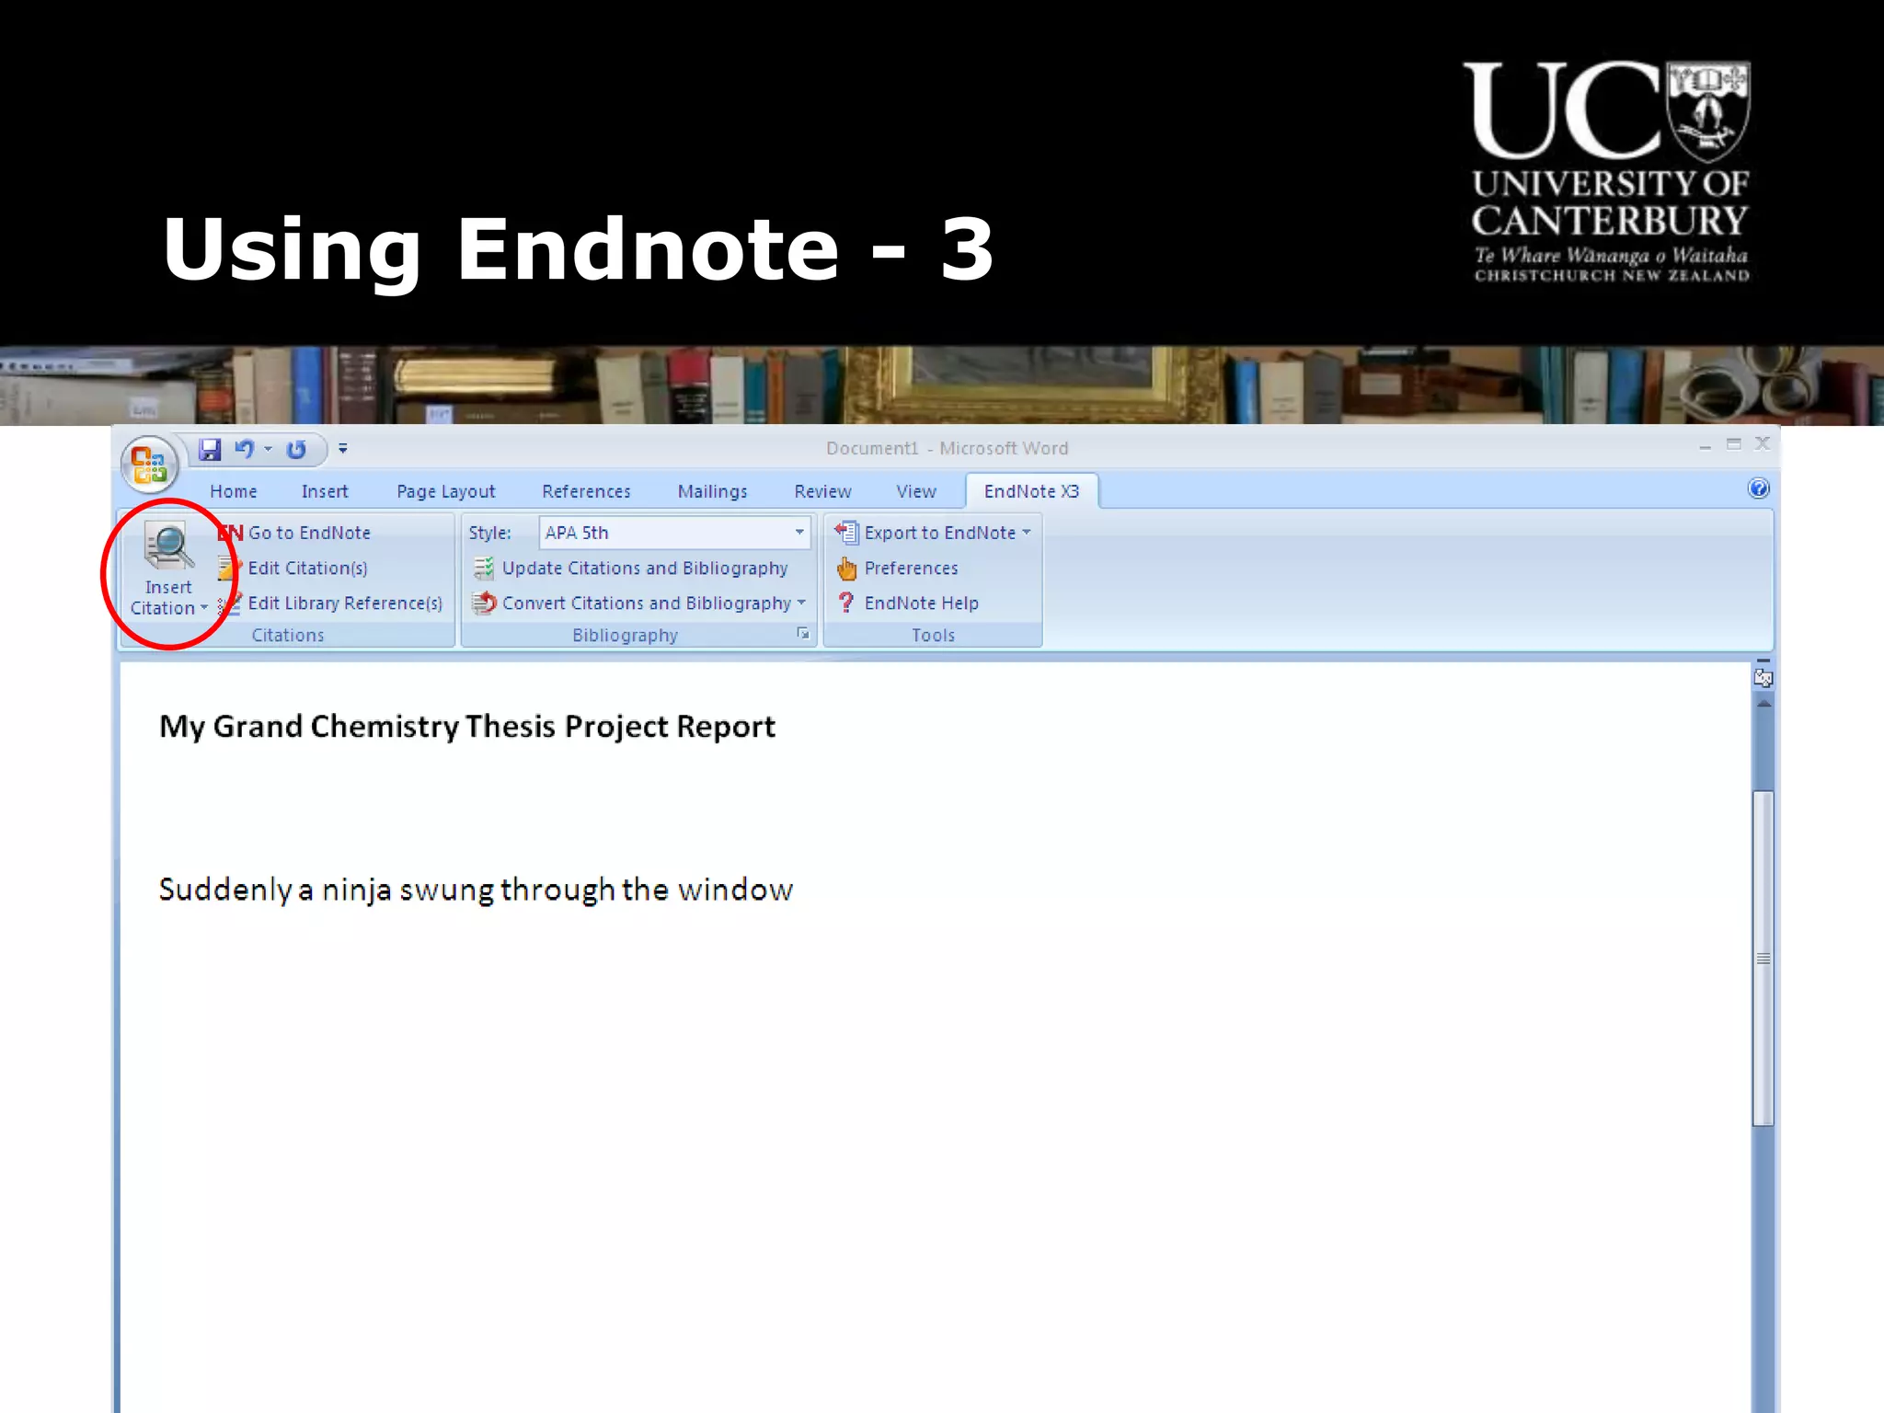Click the ruler toggle icon above scrollbar

tap(1763, 677)
